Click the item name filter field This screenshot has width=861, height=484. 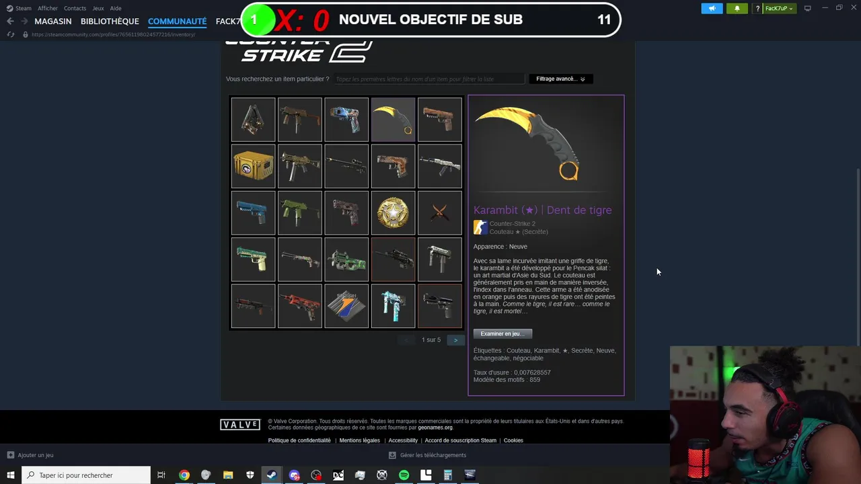(429, 79)
